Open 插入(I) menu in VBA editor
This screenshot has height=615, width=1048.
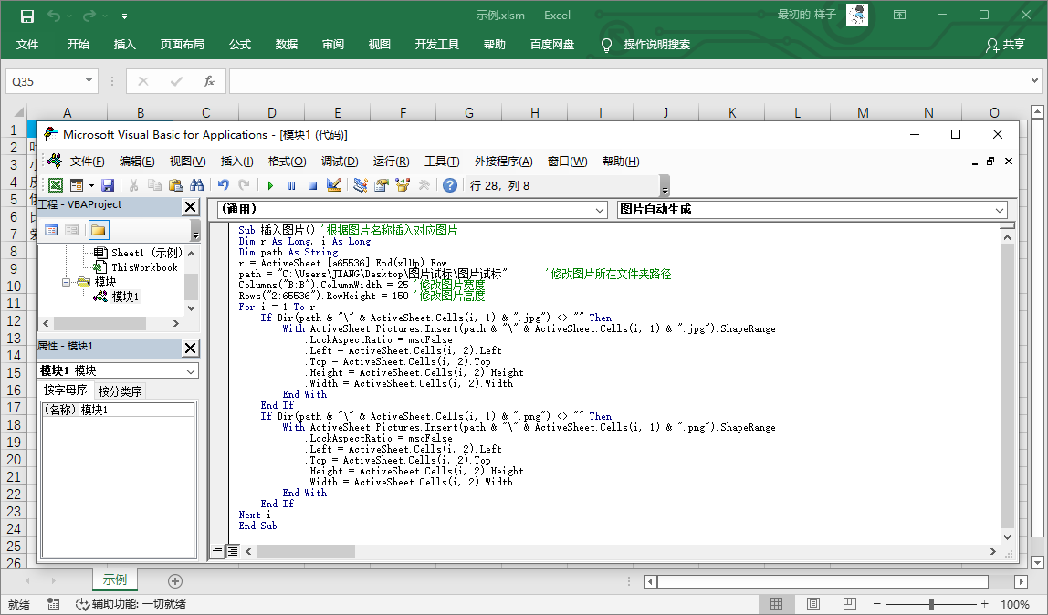[x=236, y=162]
